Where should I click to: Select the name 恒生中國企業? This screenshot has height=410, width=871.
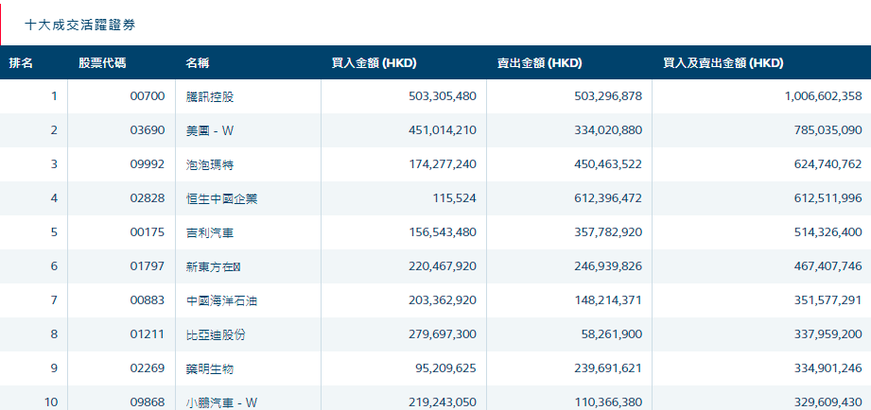point(222,198)
